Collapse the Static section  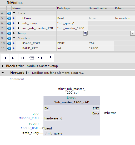(14, 13)
